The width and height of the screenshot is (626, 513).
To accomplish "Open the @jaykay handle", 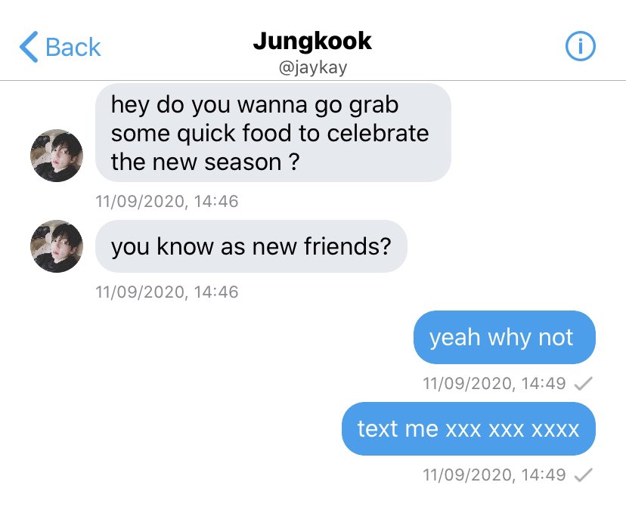I will click(312, 67).
